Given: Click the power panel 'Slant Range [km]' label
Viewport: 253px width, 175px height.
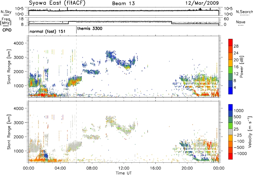Looking at the screenshot, I should [x=9, y=67].
